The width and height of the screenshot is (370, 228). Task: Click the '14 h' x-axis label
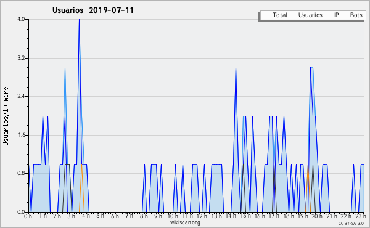pos(231,216)
